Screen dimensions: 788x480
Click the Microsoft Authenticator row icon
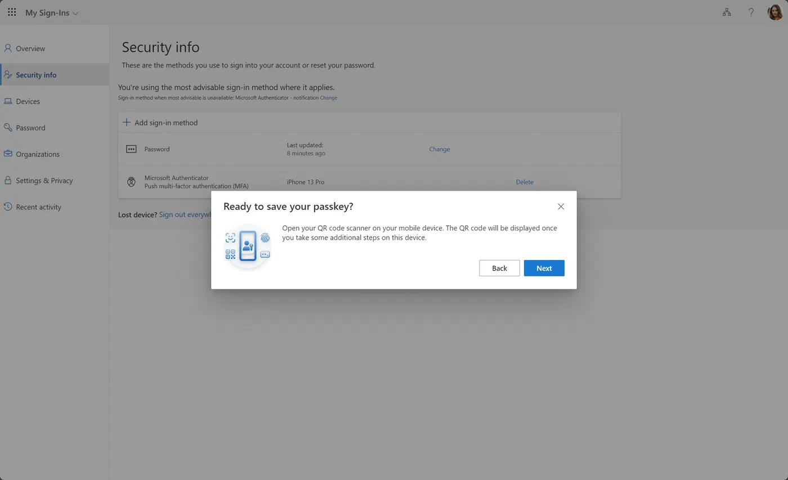(131, 182)
